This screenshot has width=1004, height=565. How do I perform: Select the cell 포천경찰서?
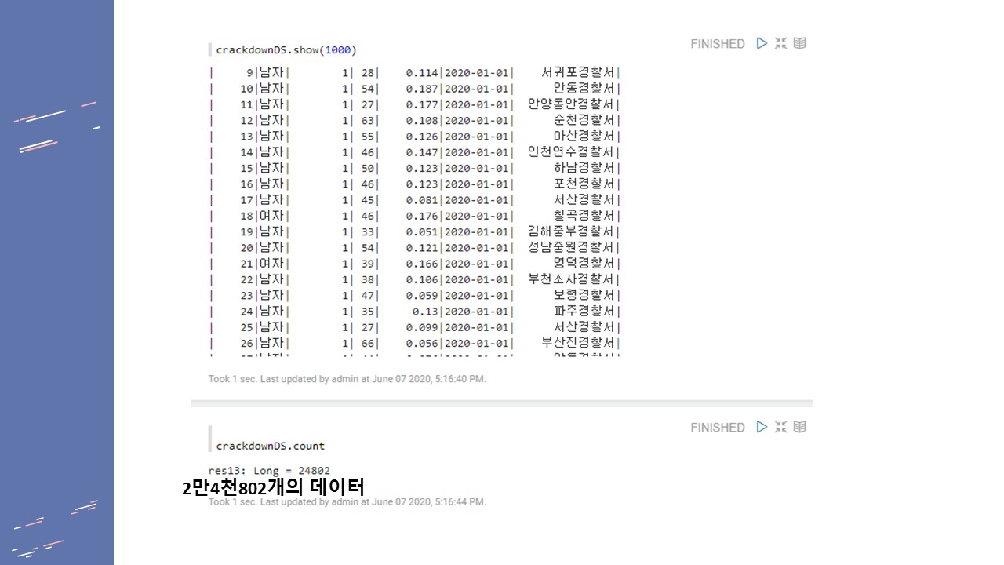[x=584, y=184]
